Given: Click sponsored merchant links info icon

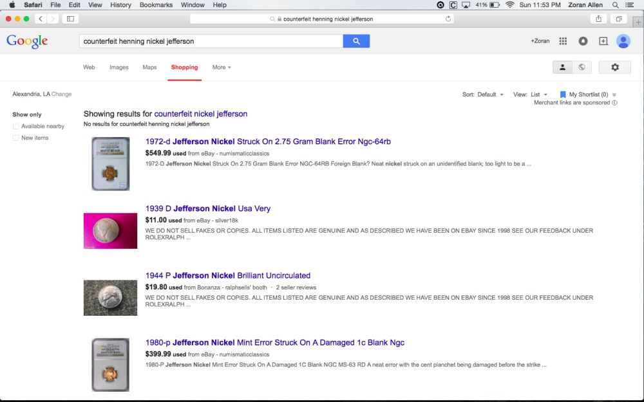Looking at the screenshot, I should [614, 103].
